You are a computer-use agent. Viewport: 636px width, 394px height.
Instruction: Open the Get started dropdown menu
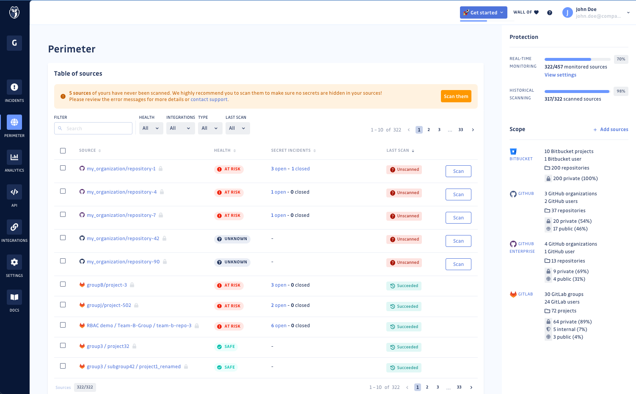(x=483, y=12)
